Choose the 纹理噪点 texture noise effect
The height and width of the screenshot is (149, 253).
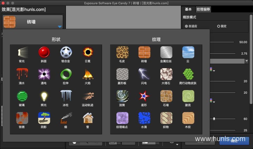pyautogui.click(x=122, y=118)
